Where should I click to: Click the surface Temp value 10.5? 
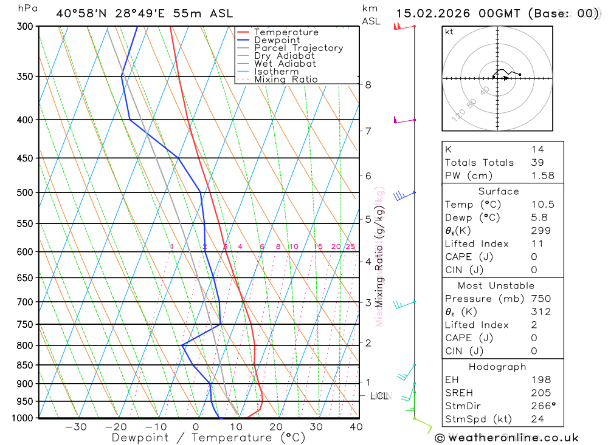(543, 205)
